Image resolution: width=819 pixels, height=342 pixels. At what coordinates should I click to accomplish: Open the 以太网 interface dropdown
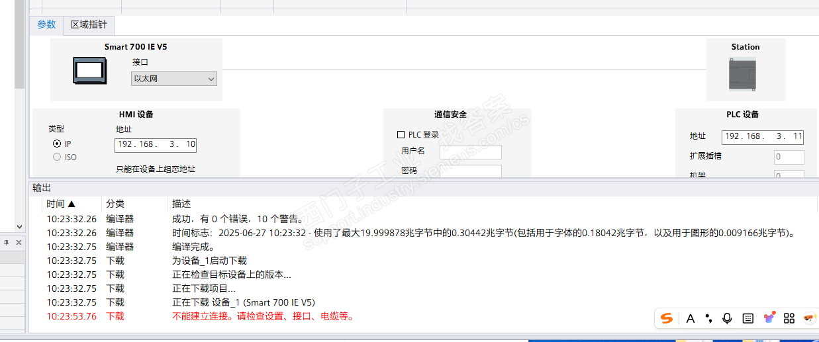pyautogui.click(x=174, y=79)
